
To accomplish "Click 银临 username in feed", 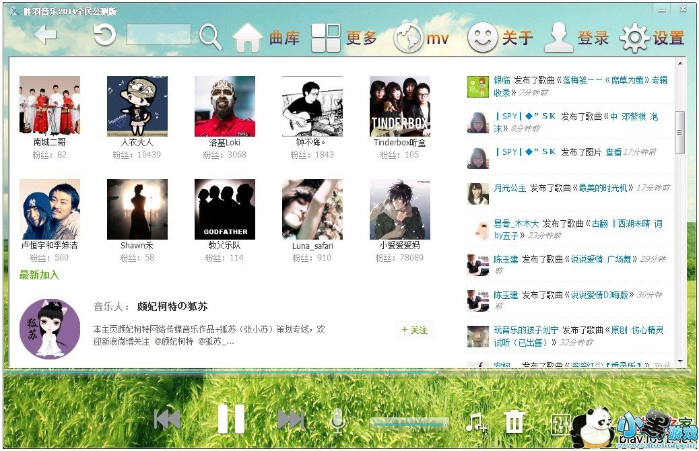I will tap(502, 80).
